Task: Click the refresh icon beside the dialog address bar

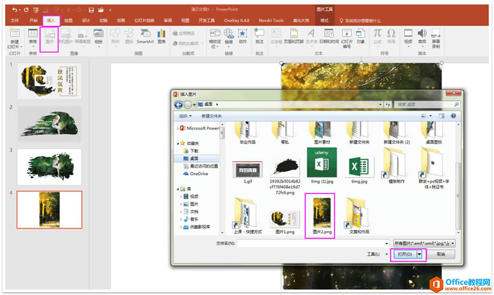Action: click(x=388, y=105)
